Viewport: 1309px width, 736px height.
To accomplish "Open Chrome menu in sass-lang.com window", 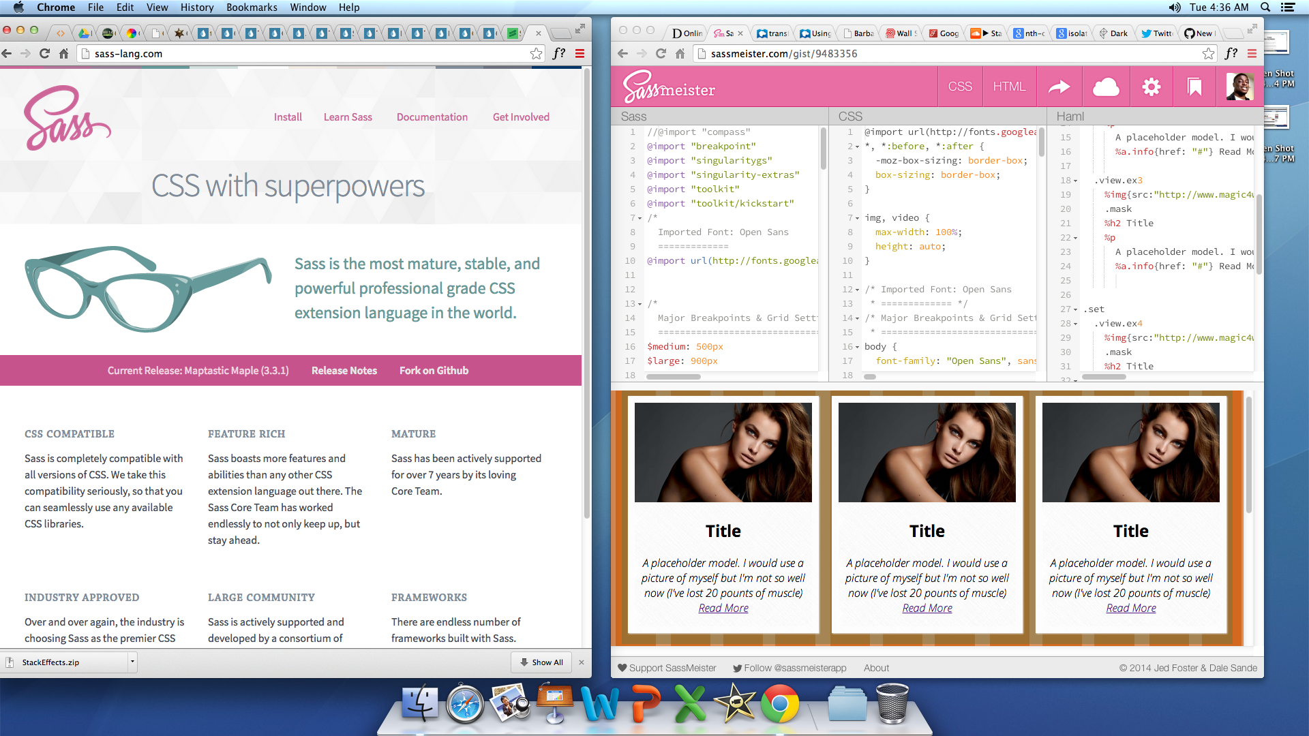I will tap(580, 53).
